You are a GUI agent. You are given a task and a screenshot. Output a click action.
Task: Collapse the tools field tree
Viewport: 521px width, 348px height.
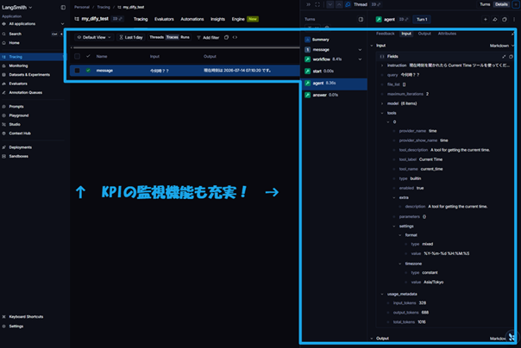tap(382, 113)
